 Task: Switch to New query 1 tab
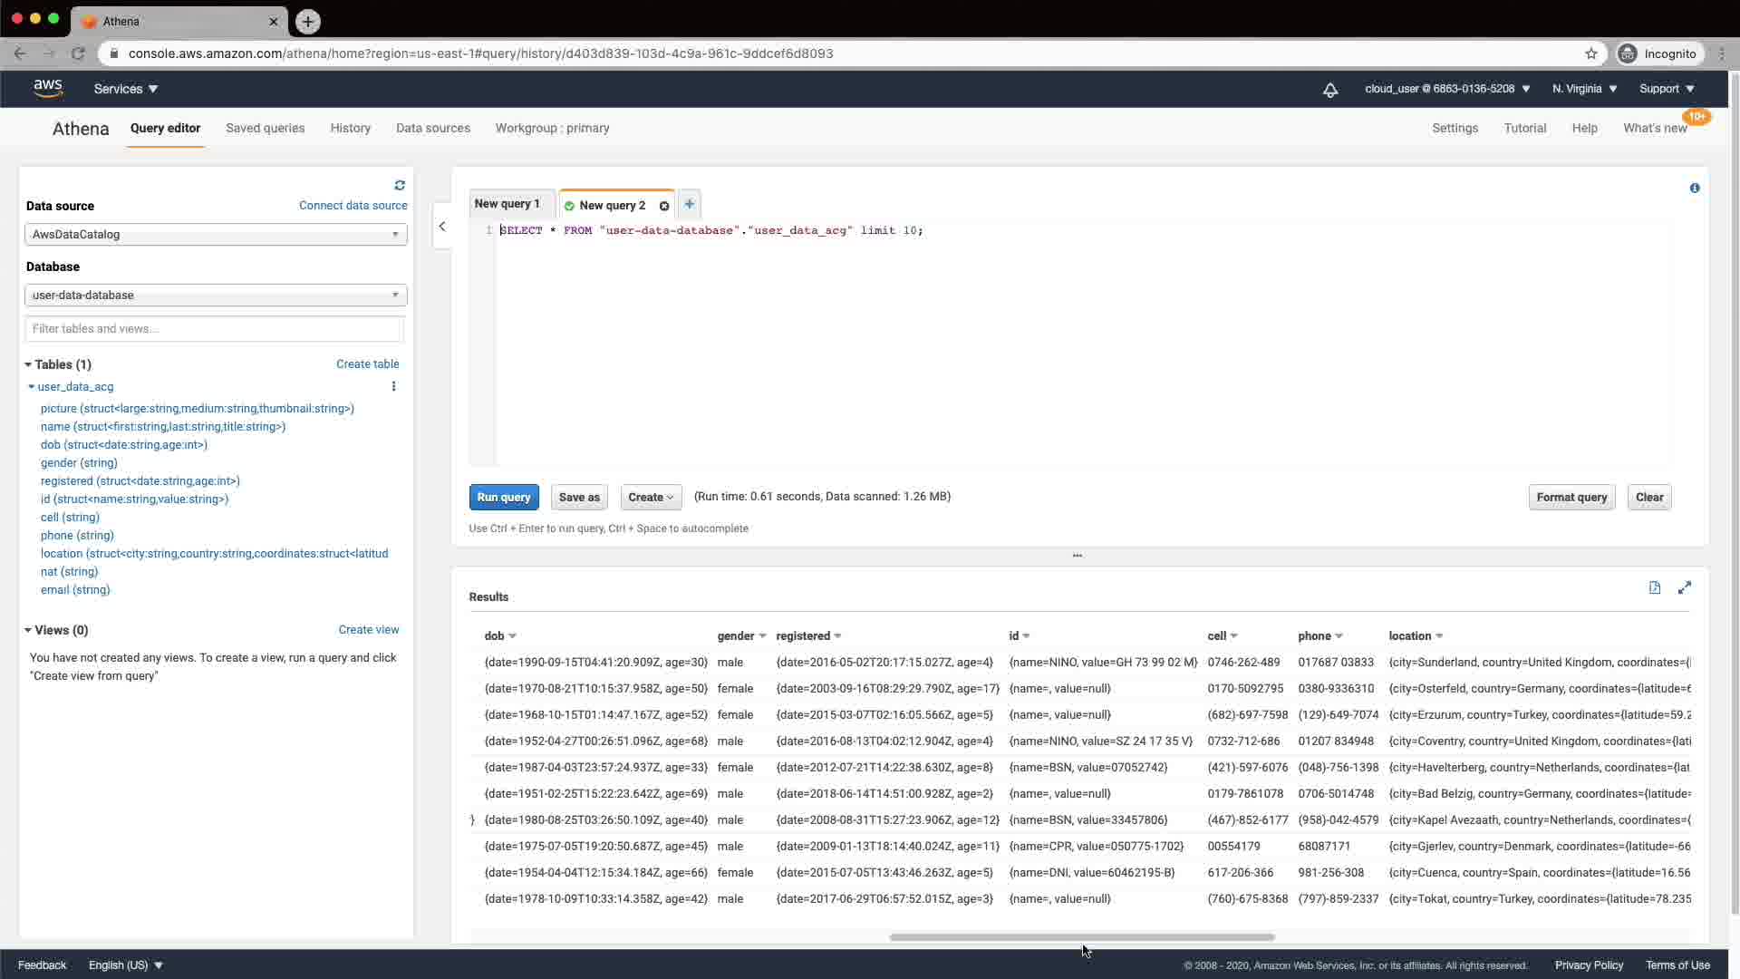click(x=507, y=204)
